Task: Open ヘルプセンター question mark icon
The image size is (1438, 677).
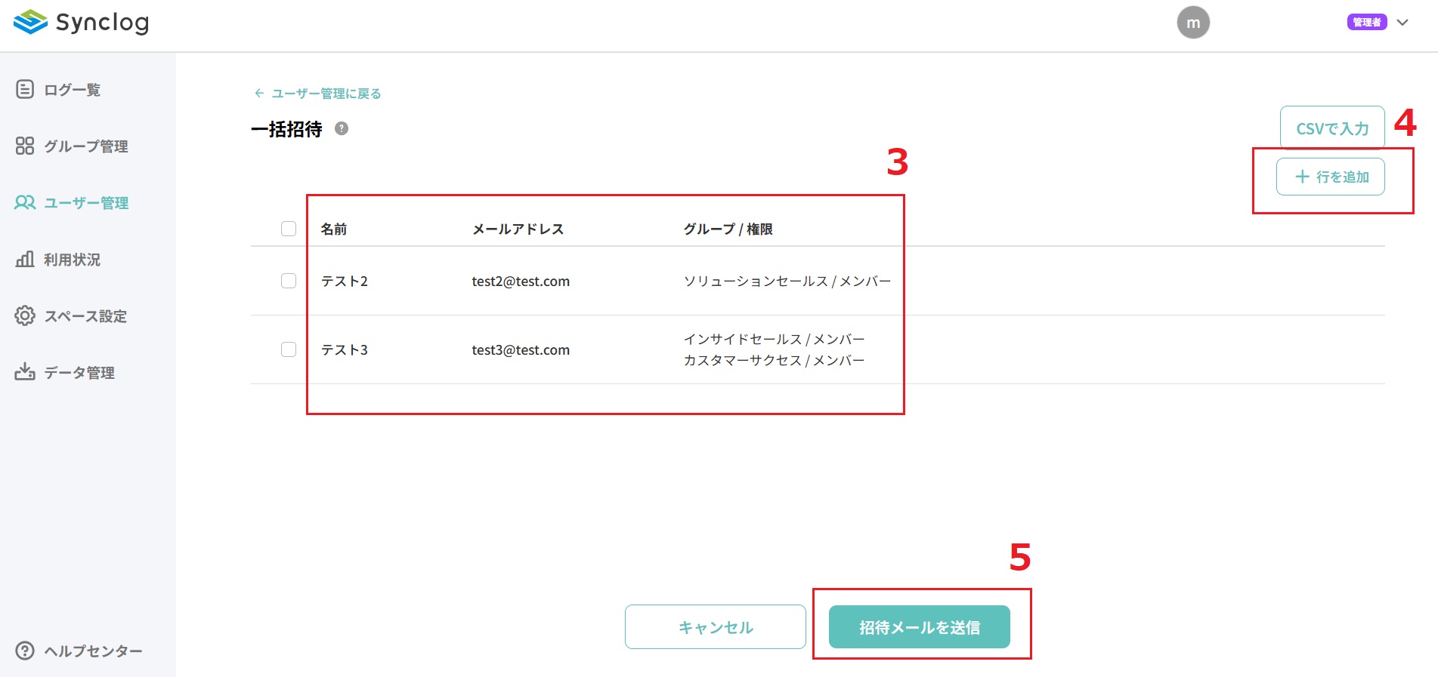Action: click(x=25, y=651)
